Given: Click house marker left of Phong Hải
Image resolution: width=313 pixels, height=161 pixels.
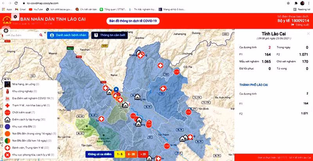Looking at the screenshot, I should coord(137,97).
